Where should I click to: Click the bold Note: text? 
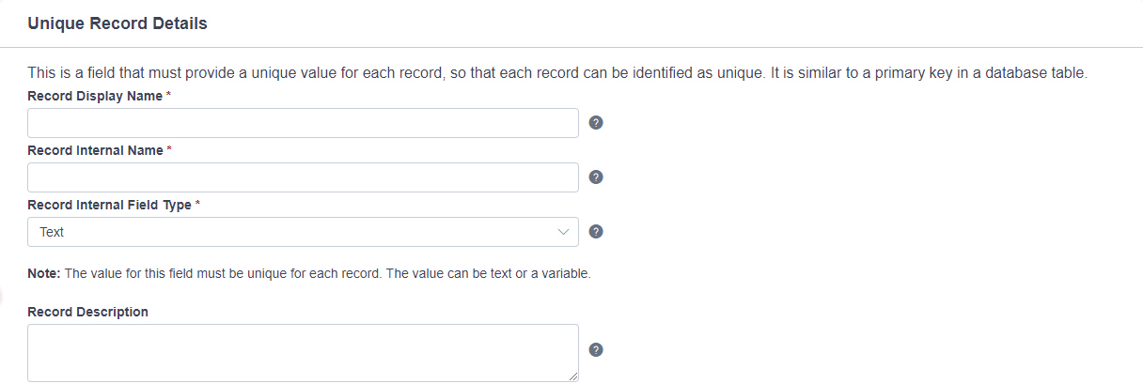pyautogui.click(x=44, y=274)
